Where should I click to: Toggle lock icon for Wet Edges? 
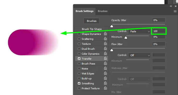pyautogui.click(x=105, y=73)
